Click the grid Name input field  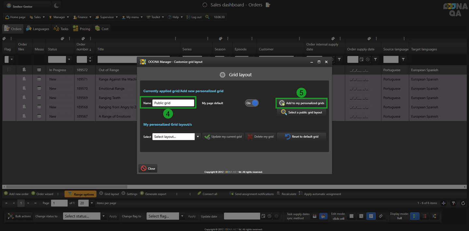(x=173, y=103)
